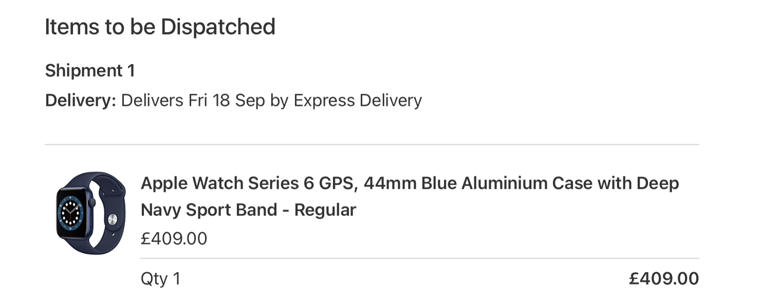Click the 'Navy Sport Band - Regular' text line

[248, 210]
